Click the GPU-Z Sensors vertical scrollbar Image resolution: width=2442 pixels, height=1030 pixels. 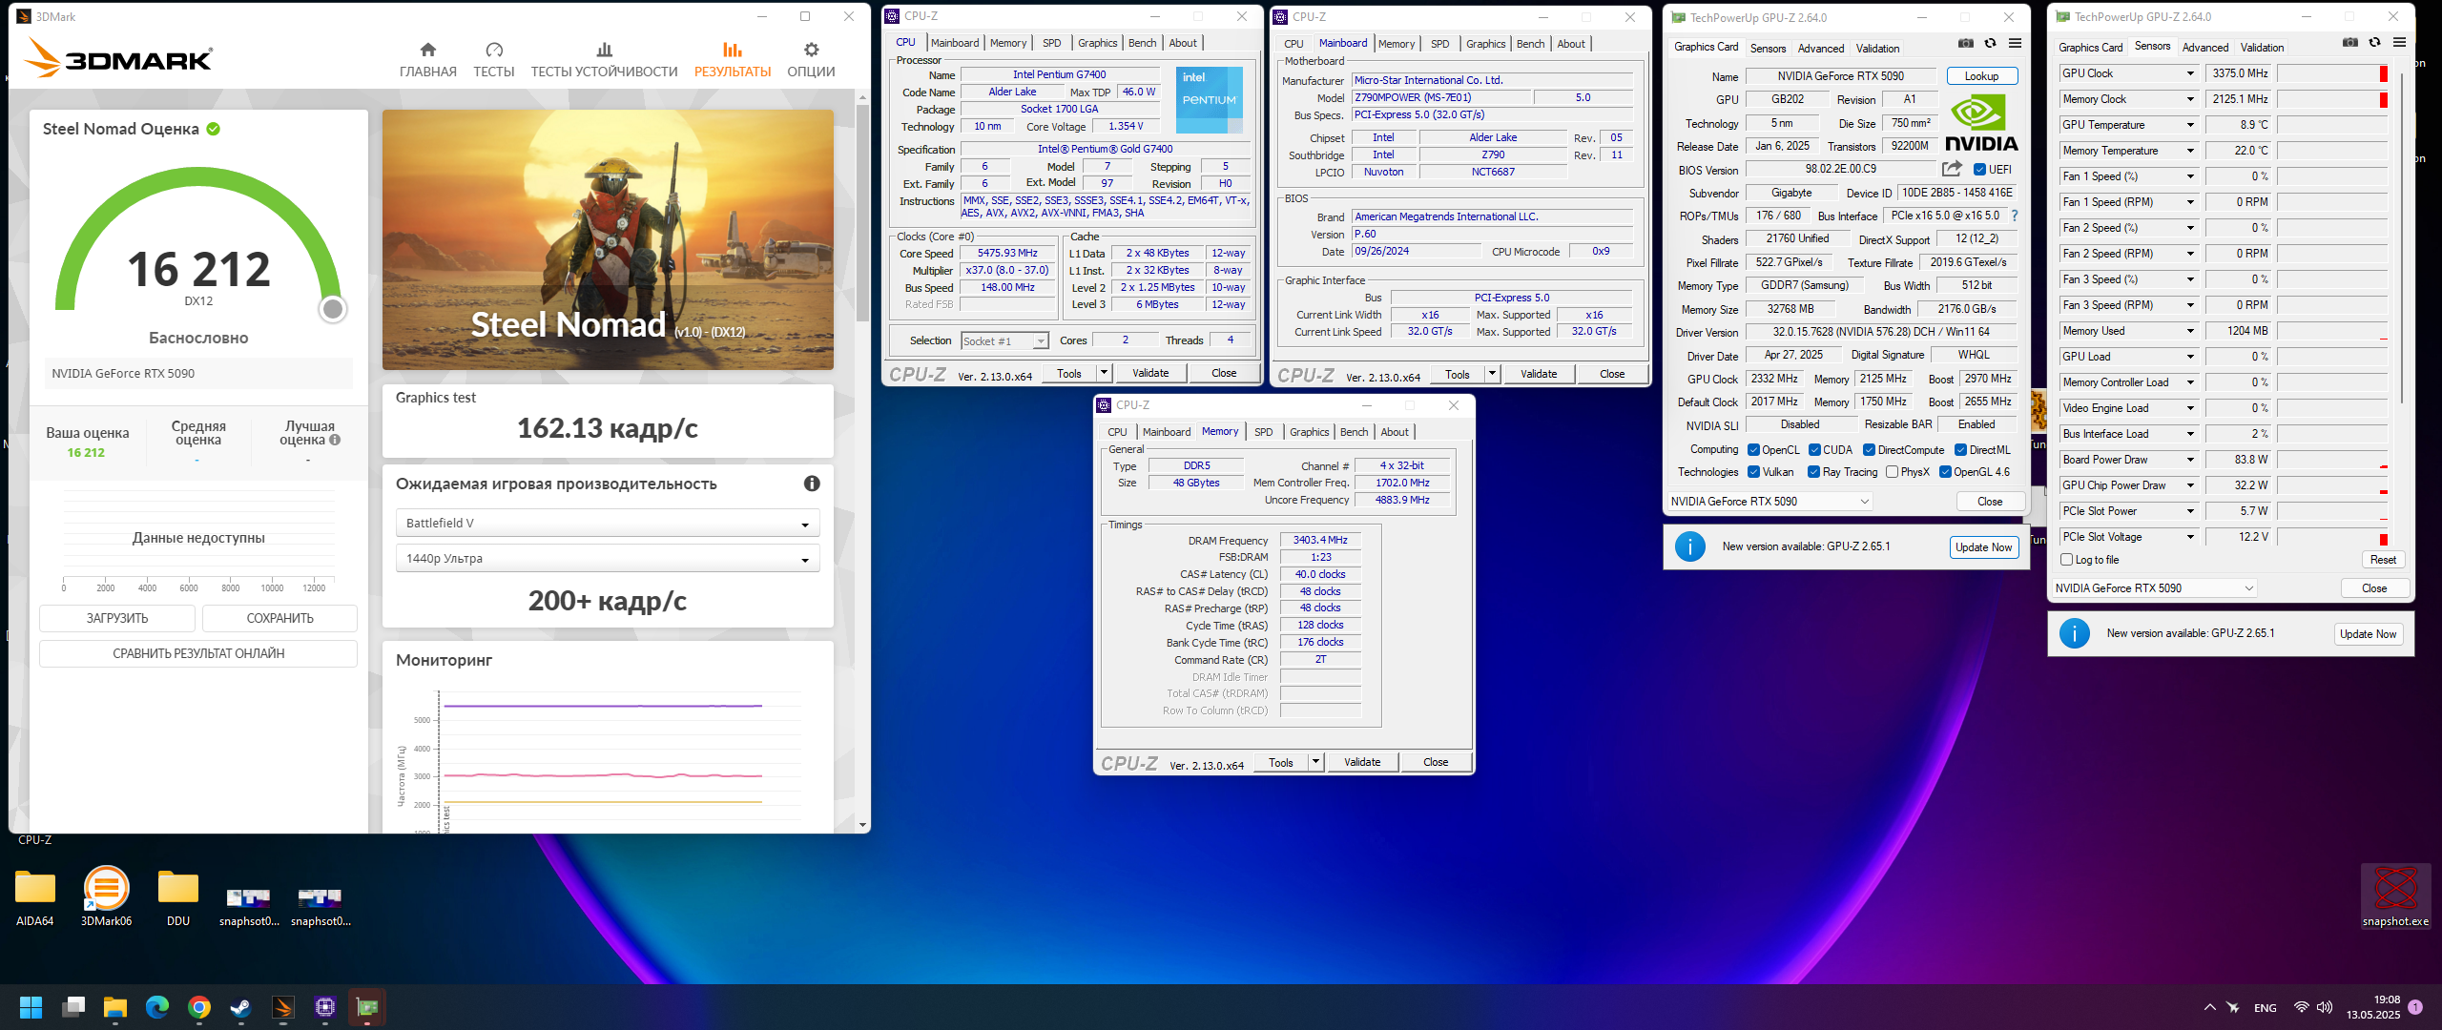tap(2402, 238)
